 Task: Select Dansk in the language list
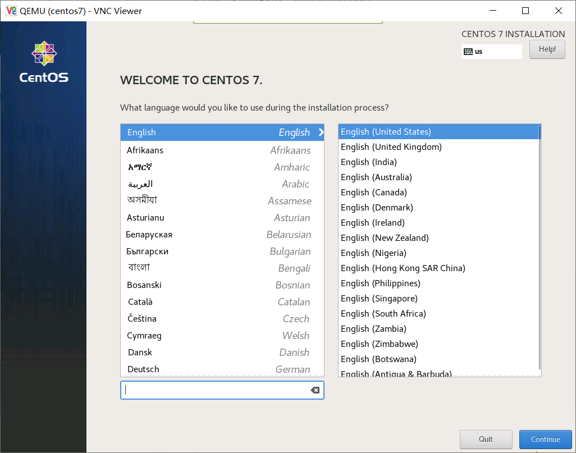click(x=222, y=353)
